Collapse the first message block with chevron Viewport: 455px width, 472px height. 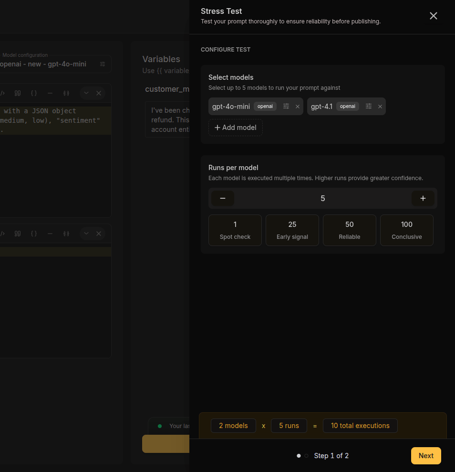[x=86, y=93]
